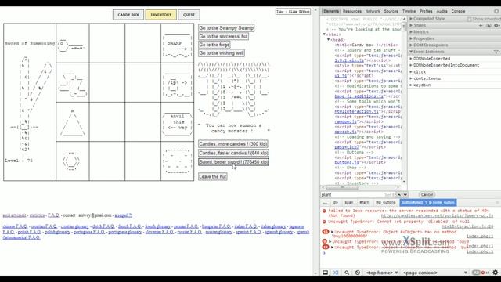The width and height of the screenshot is (501, 282).
Task: Switch to the Timeline tab
Action: click(409, 11)
